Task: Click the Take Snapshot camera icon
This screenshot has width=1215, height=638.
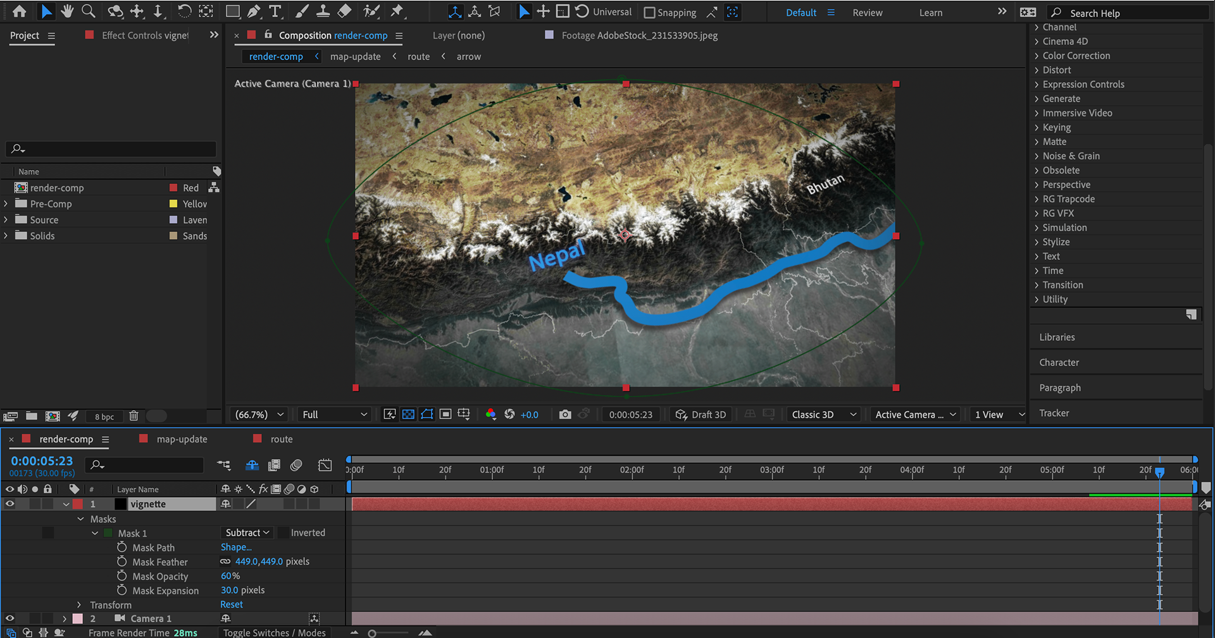Action: (x=565, y=414)
